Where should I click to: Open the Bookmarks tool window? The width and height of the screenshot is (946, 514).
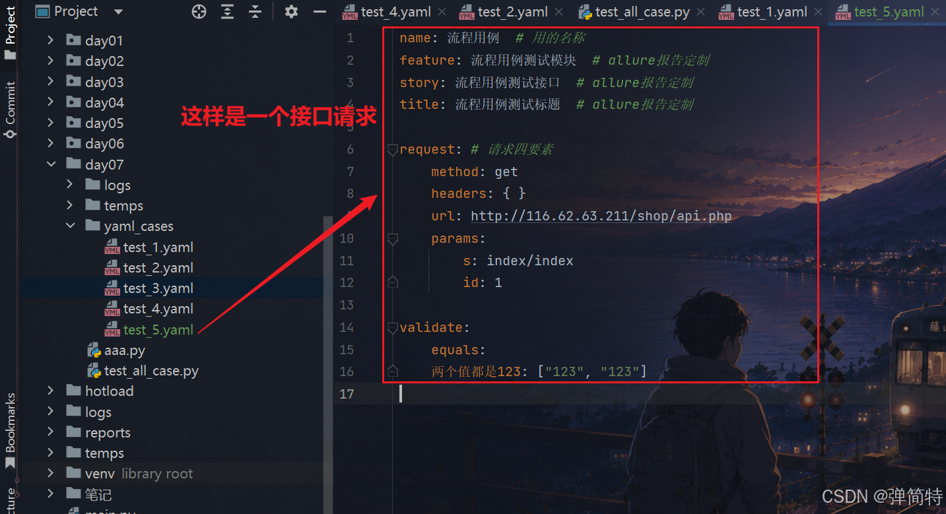[11, 430]
